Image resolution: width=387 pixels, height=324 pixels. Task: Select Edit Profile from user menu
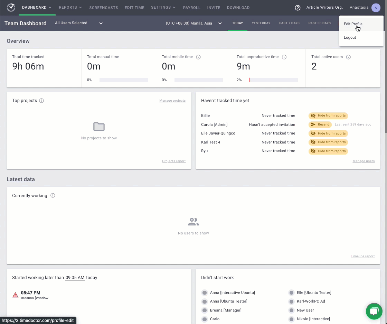tap(353, 24)
